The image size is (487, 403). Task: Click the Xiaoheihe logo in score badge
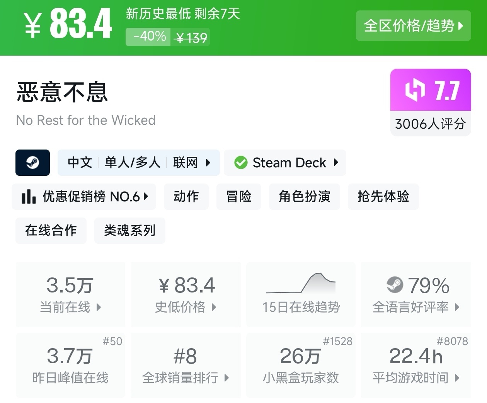415,90
